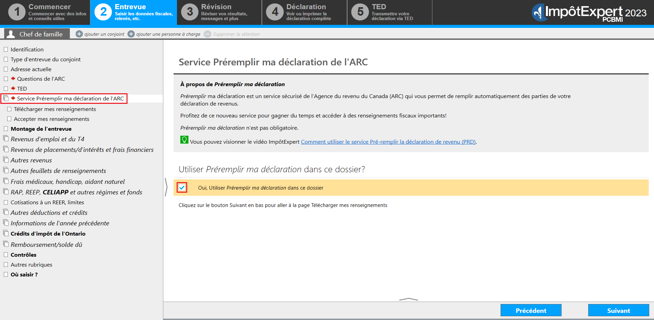Expand Revenus de placements section

coord(6,149)
